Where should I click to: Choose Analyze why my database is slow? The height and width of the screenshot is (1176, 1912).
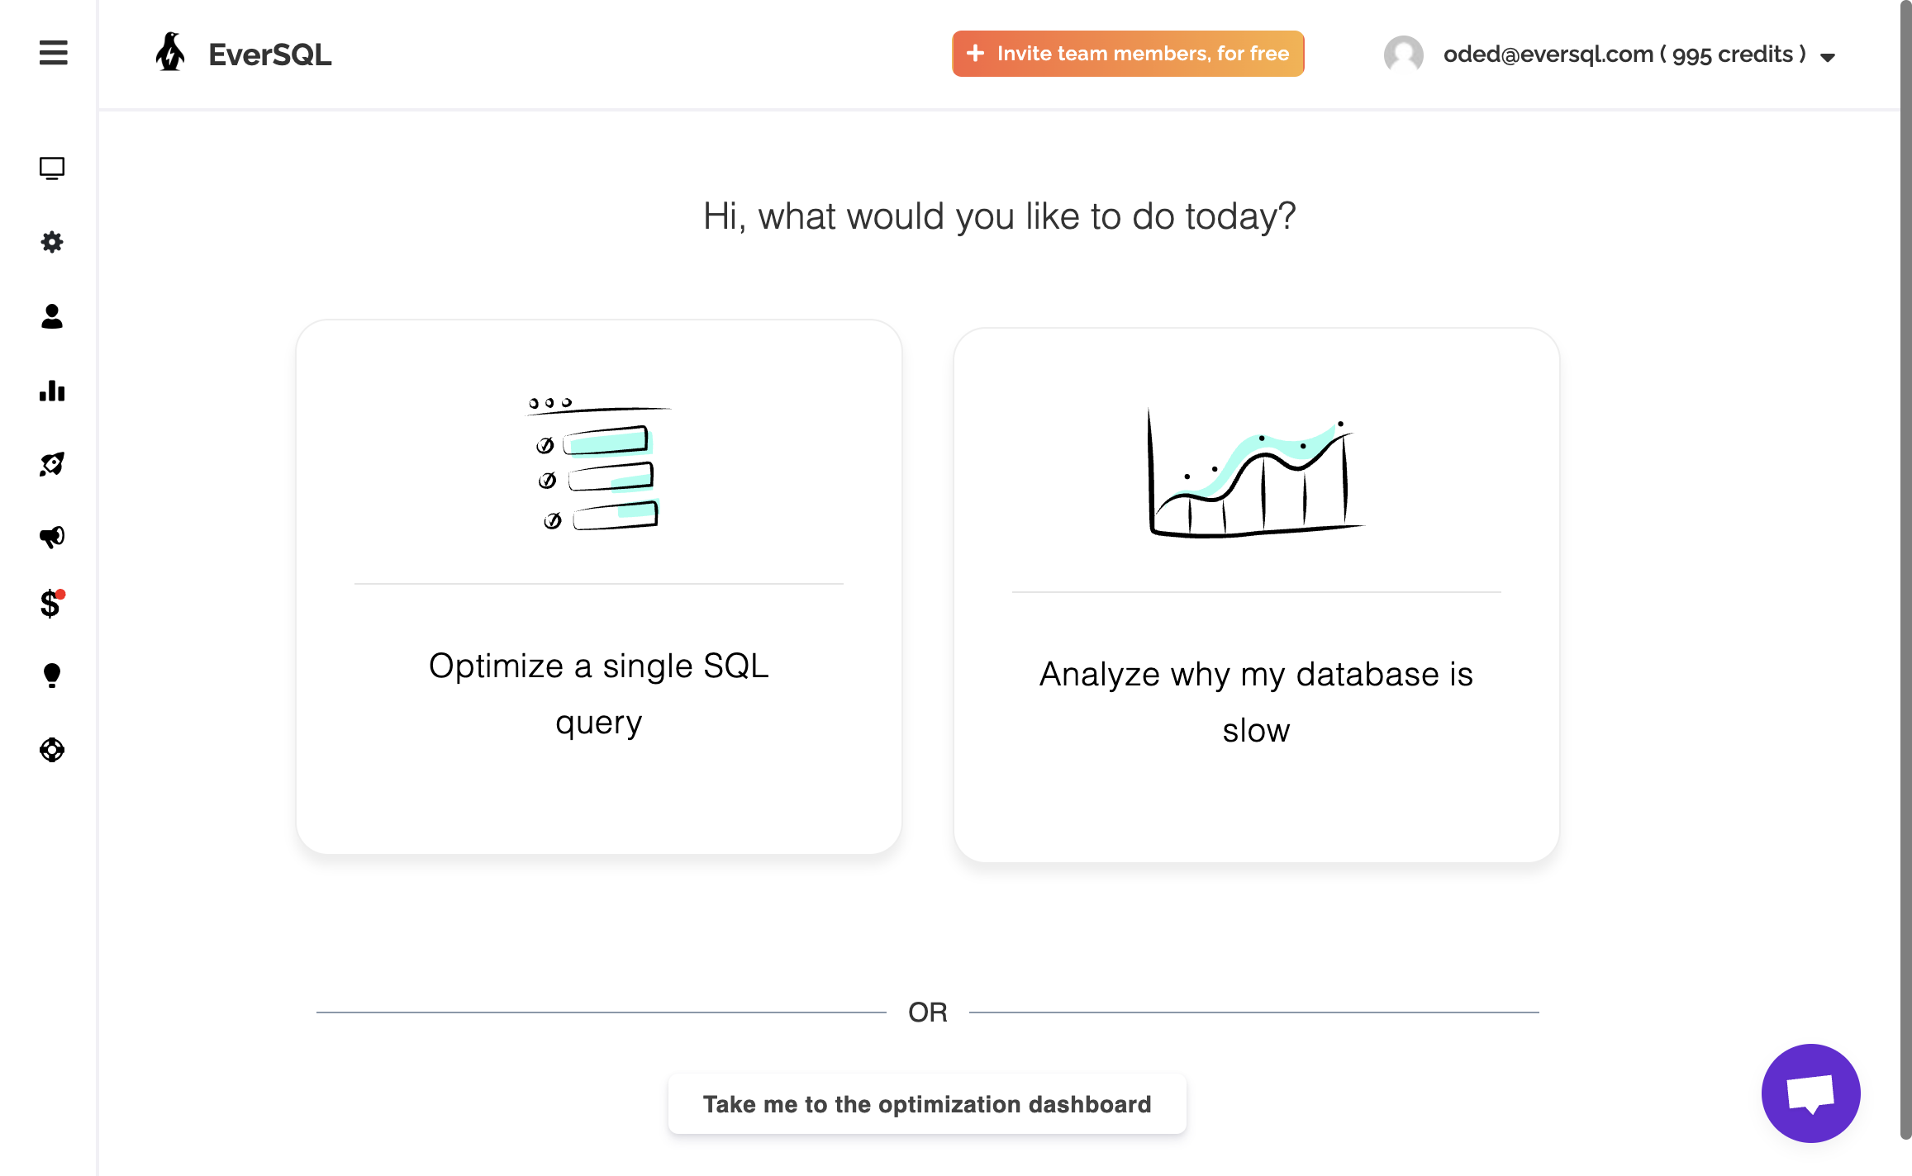pos(1256,595)
